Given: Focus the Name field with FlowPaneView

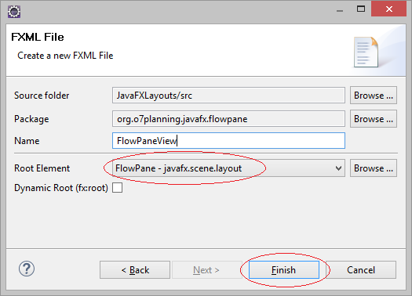Looking at the screenshot, I should click(x=228, y=140).
